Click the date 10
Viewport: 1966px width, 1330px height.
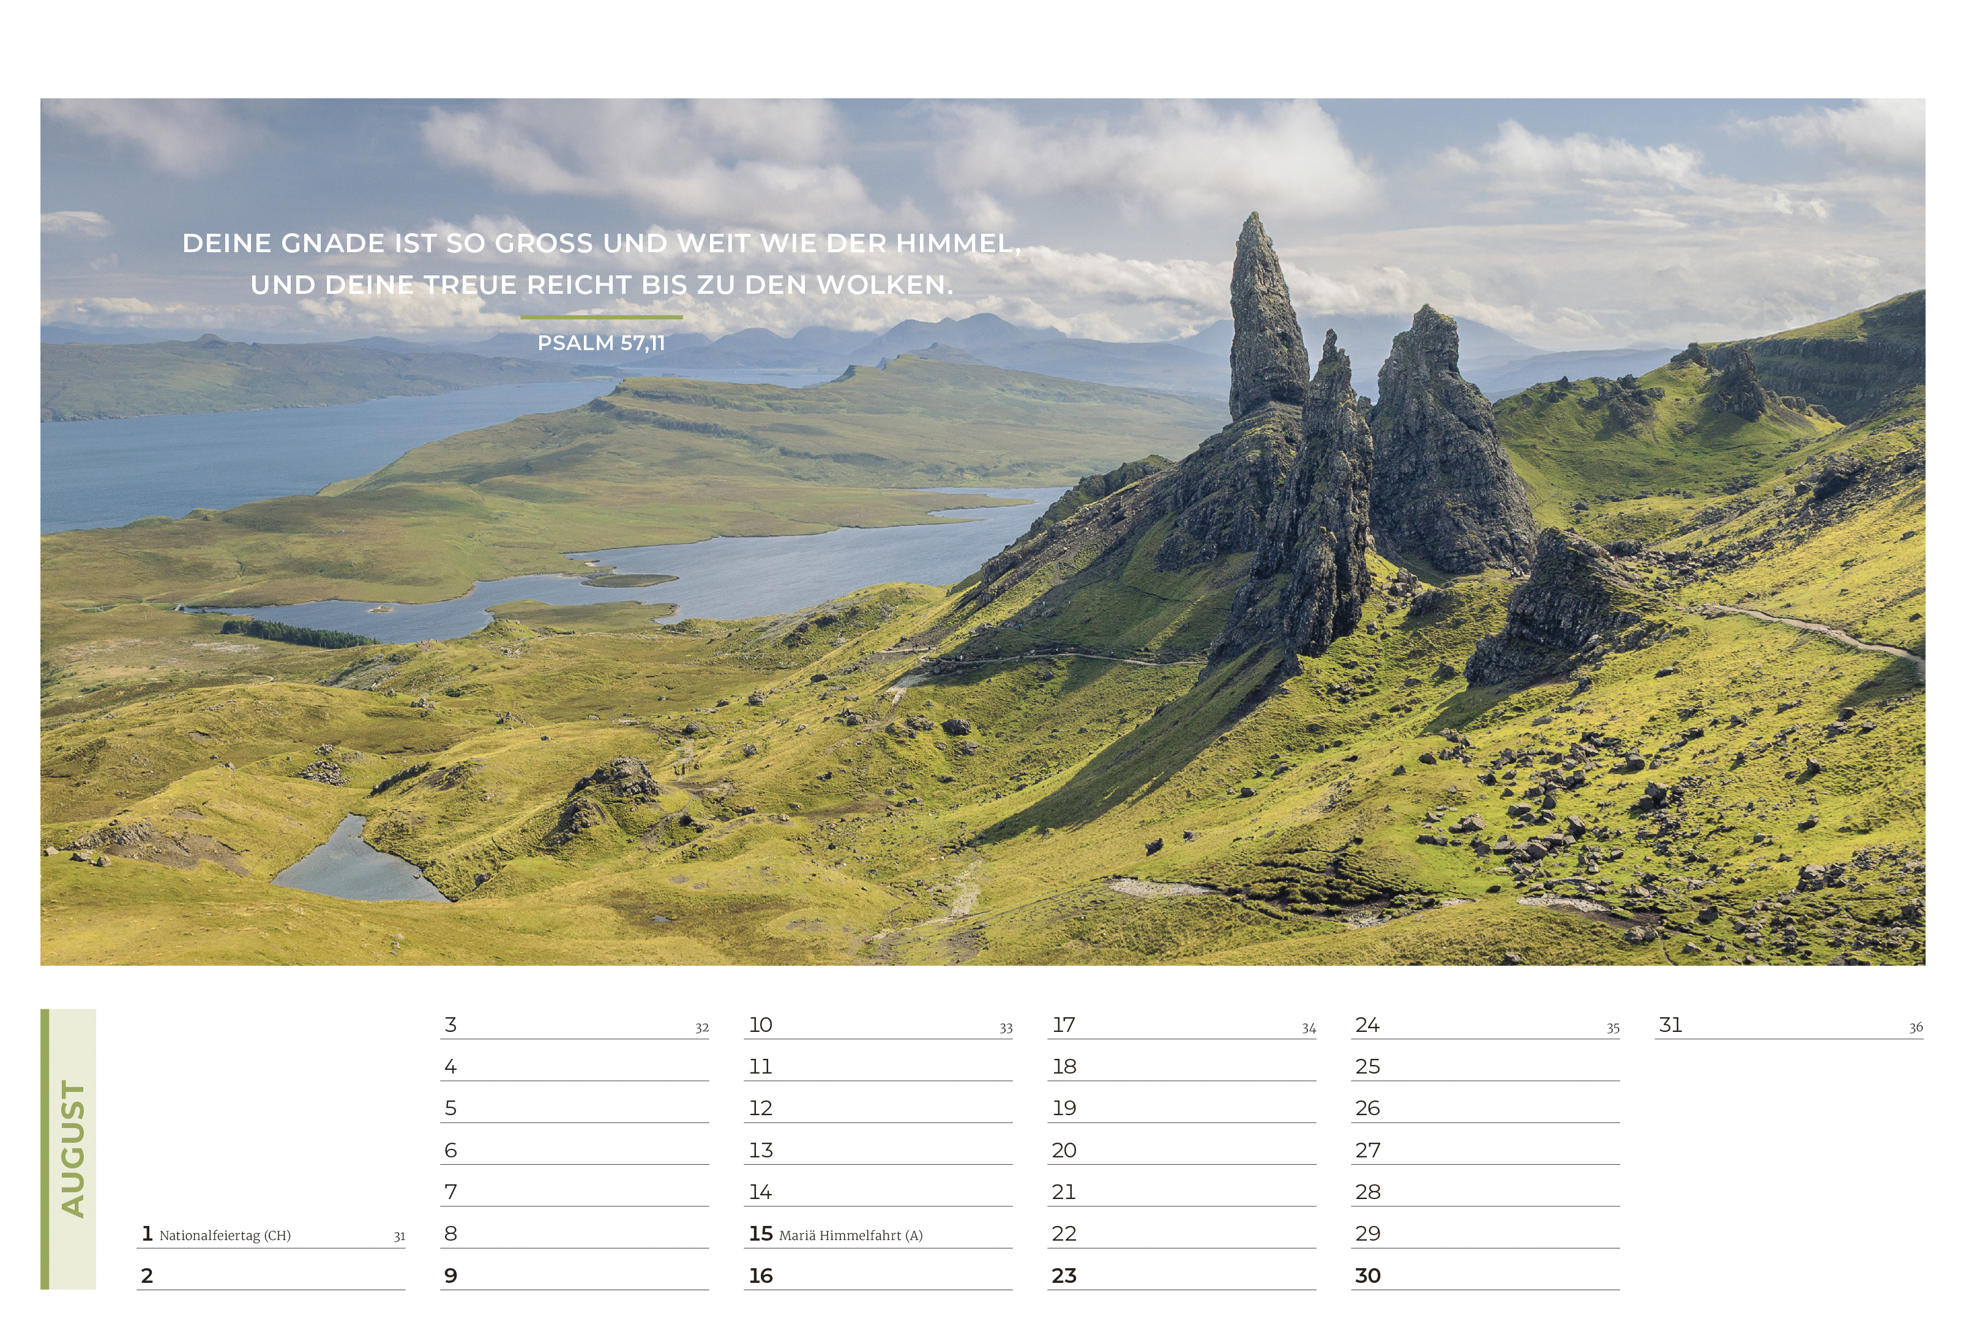761,1025
